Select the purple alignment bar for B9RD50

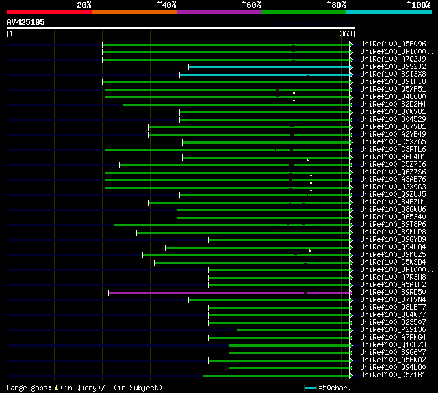point(229,293)
